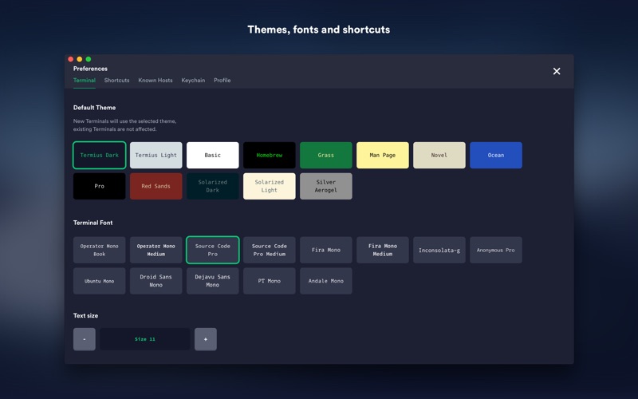Open the Shortcuts tab
Viewport: 638px width, 399px height.
(116, 81)
